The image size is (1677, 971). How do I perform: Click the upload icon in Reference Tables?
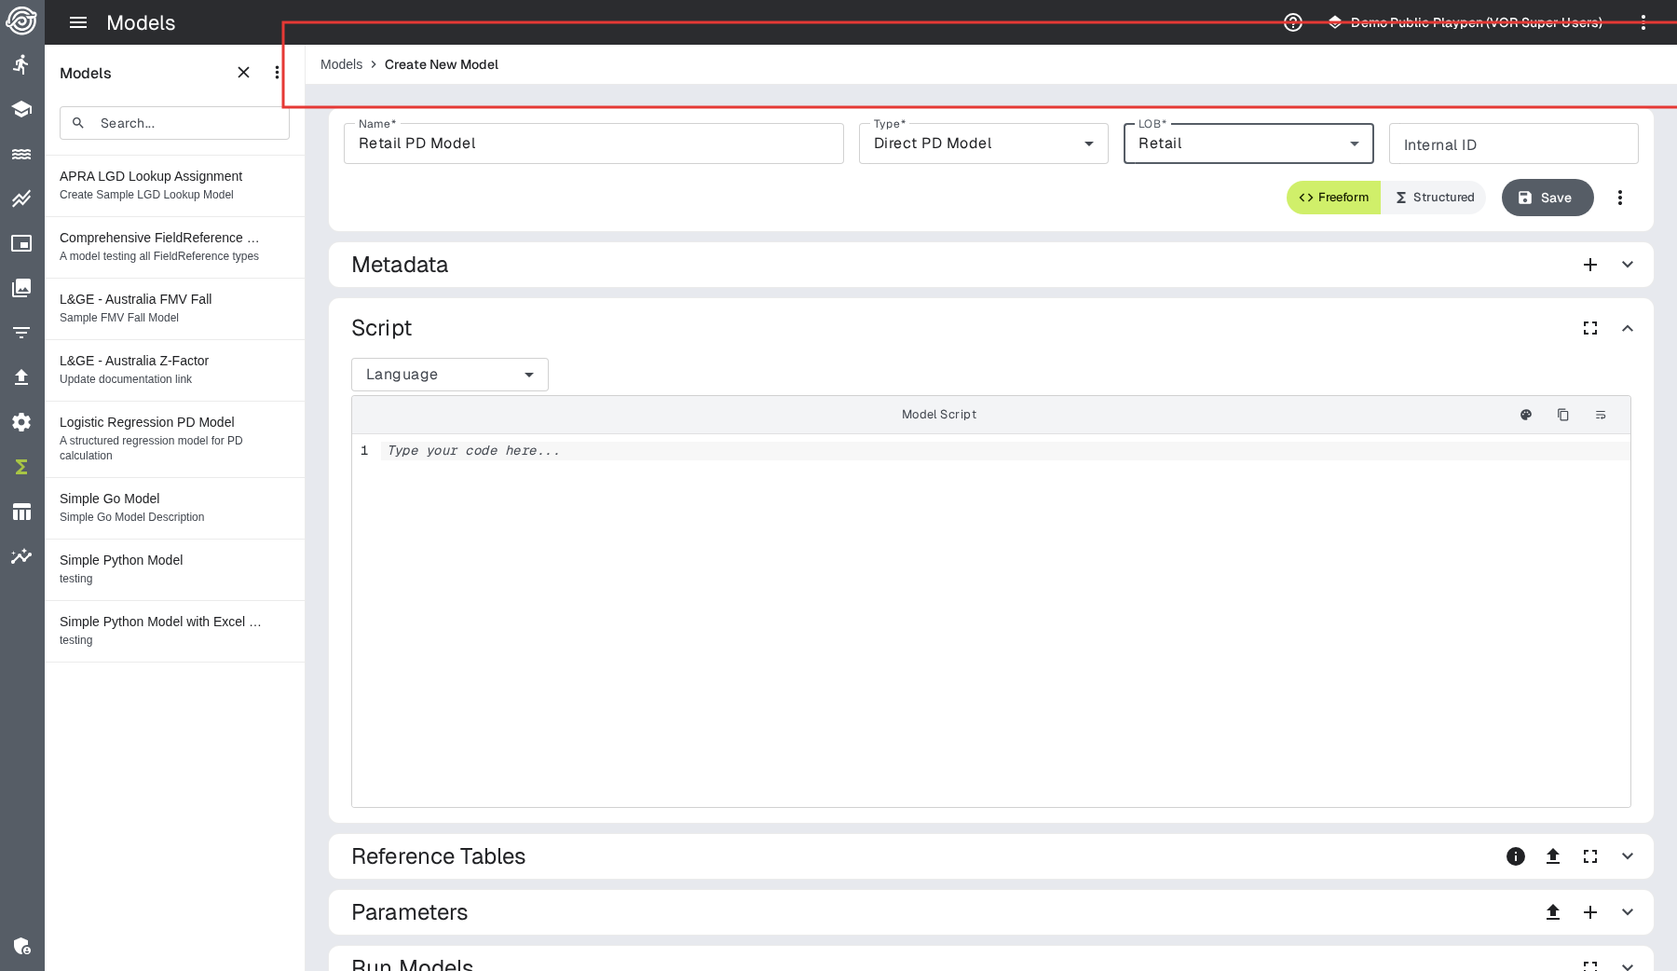[x=1552, y=856]
